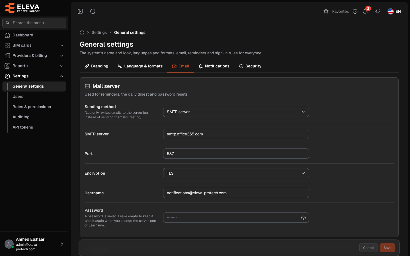Click the Providers & billing icon
Viewport: 410px width, 256px height.
pos(7,56)
